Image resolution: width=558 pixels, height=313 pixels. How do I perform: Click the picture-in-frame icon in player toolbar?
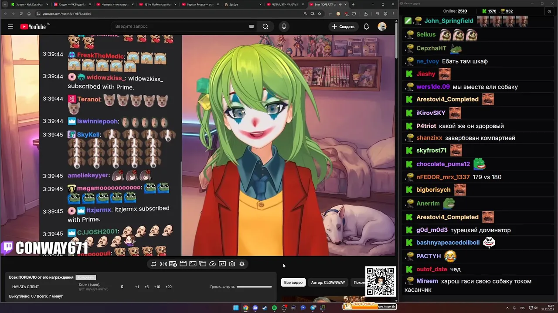[193, 264]
